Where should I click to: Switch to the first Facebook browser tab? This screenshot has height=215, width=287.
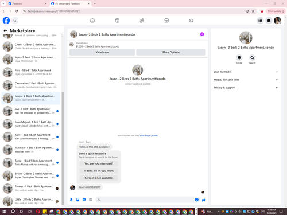27,3
